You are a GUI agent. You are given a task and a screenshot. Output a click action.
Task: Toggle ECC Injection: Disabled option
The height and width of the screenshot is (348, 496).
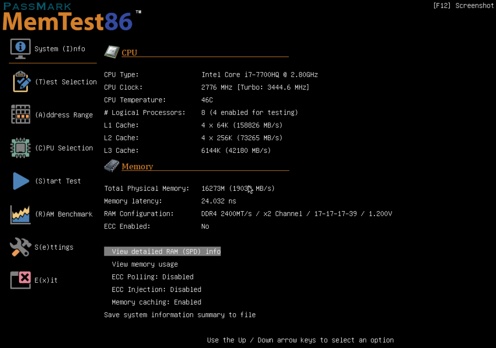pos(156,290)
